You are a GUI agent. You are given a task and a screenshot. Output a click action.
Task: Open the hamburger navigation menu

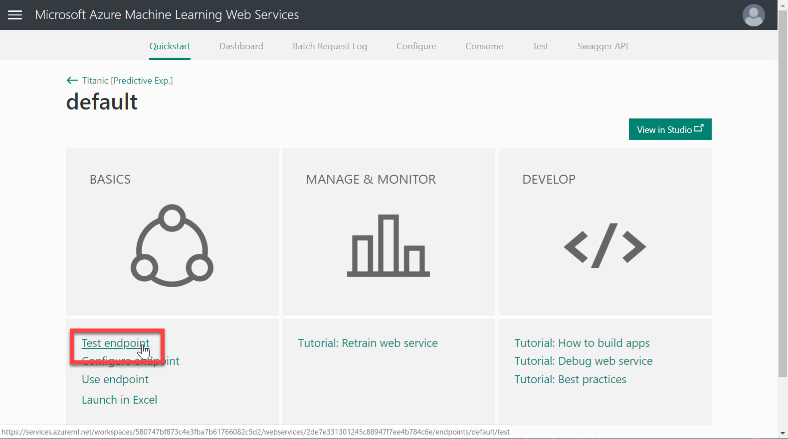coord(15,15)
